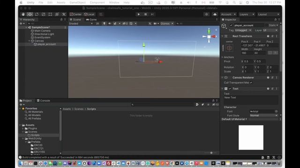Screen dimensions: 300x168
Task: Select the Hand tool in toolbar
Action: coord(23,14)
